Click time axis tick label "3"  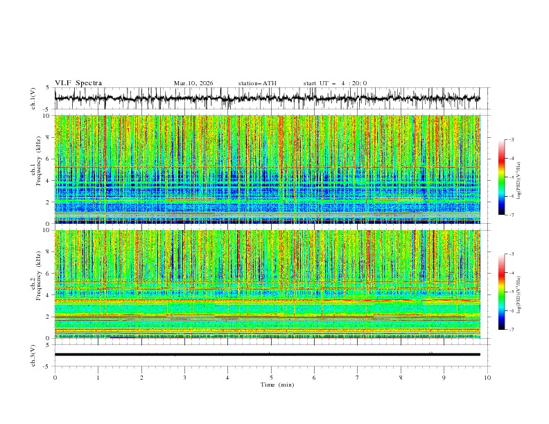(184, 378)
